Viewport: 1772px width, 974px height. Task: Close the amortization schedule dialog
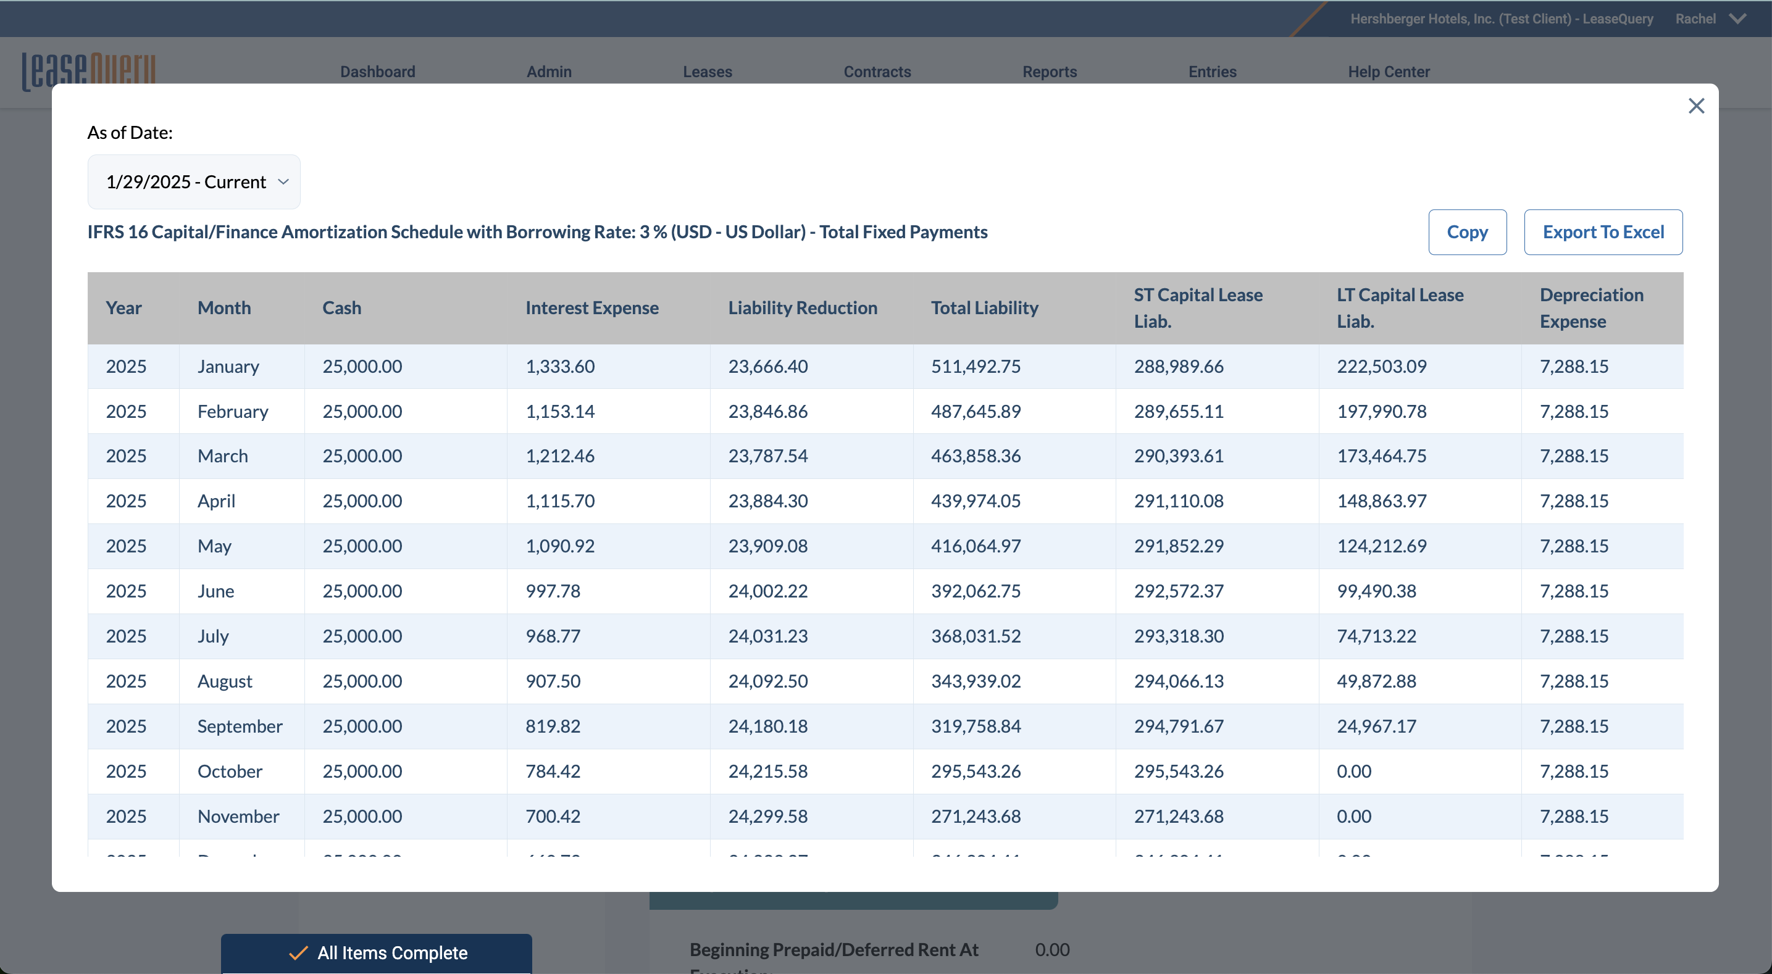(1695, 106)
